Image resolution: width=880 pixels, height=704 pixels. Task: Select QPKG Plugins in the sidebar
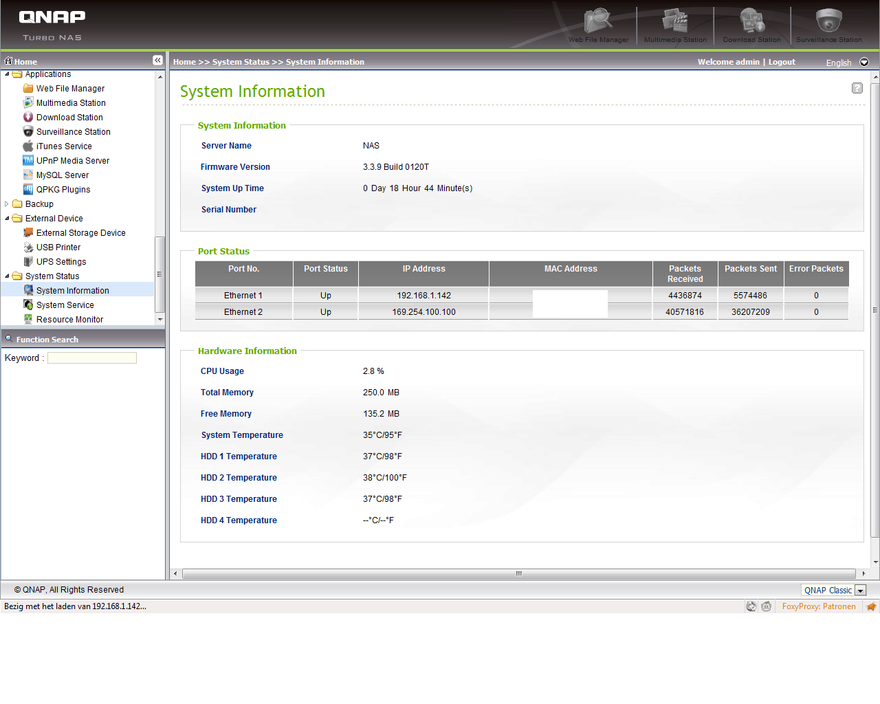pos(63,189)
